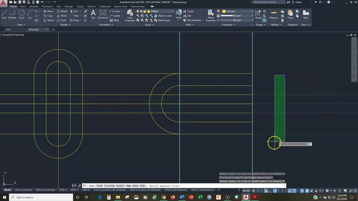The height and width of the screenshot is (201, 358).
Task: Expand the Layers panel
Action: [x=149, y=25]
